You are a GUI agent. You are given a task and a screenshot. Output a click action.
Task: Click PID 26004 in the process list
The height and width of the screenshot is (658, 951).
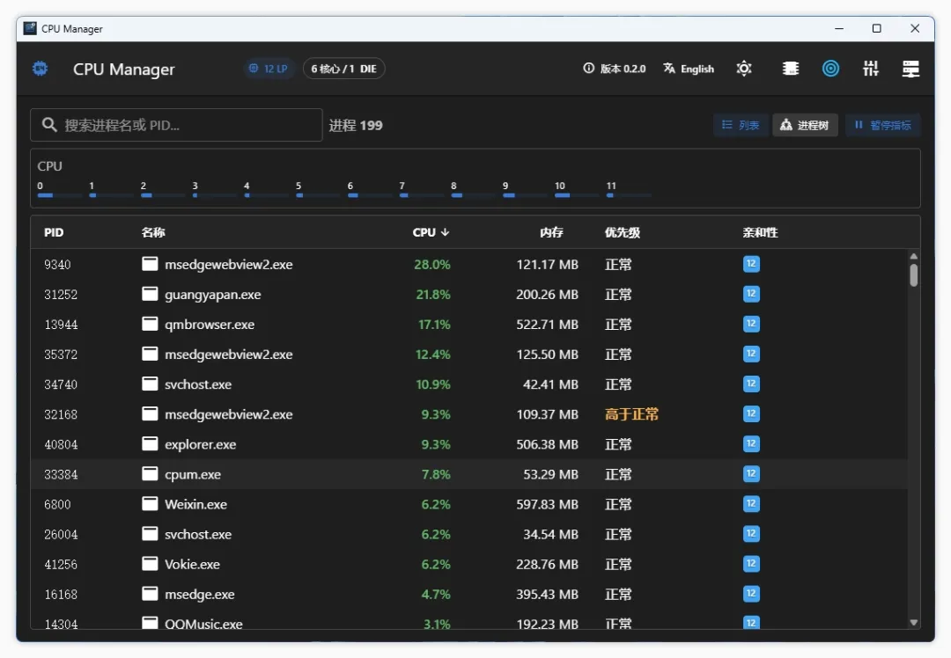(61, 534)
